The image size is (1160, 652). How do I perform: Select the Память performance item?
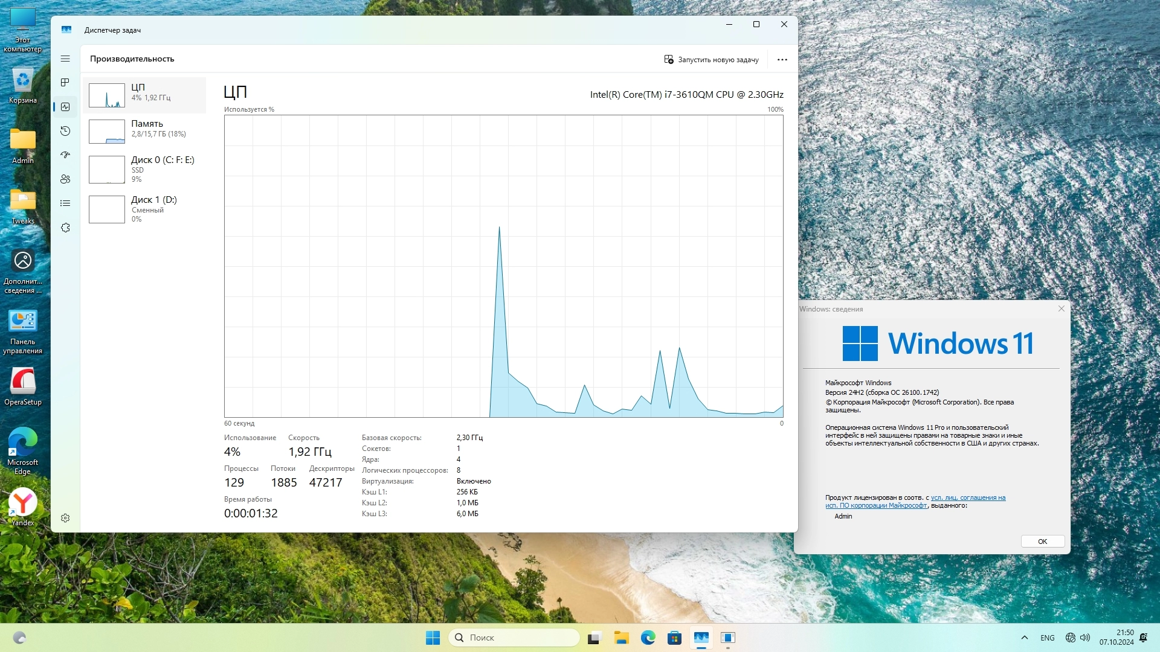[x=144, y=131]
